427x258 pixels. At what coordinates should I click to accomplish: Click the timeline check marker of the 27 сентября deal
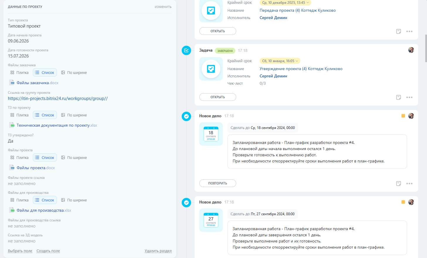point(186,203)
